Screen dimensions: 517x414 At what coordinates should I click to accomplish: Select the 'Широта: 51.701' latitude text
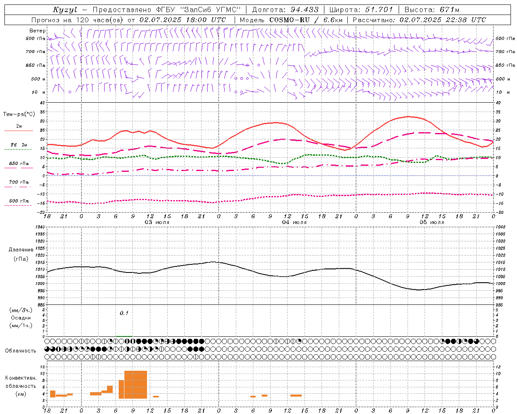pos(361,10)
